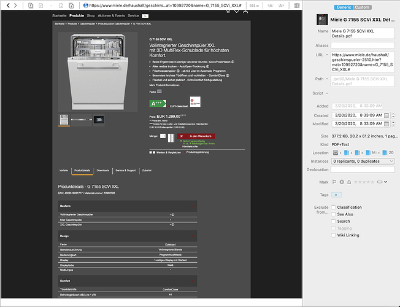
Task: Open the Script dropdown arrow
Action: pos(327,93)
